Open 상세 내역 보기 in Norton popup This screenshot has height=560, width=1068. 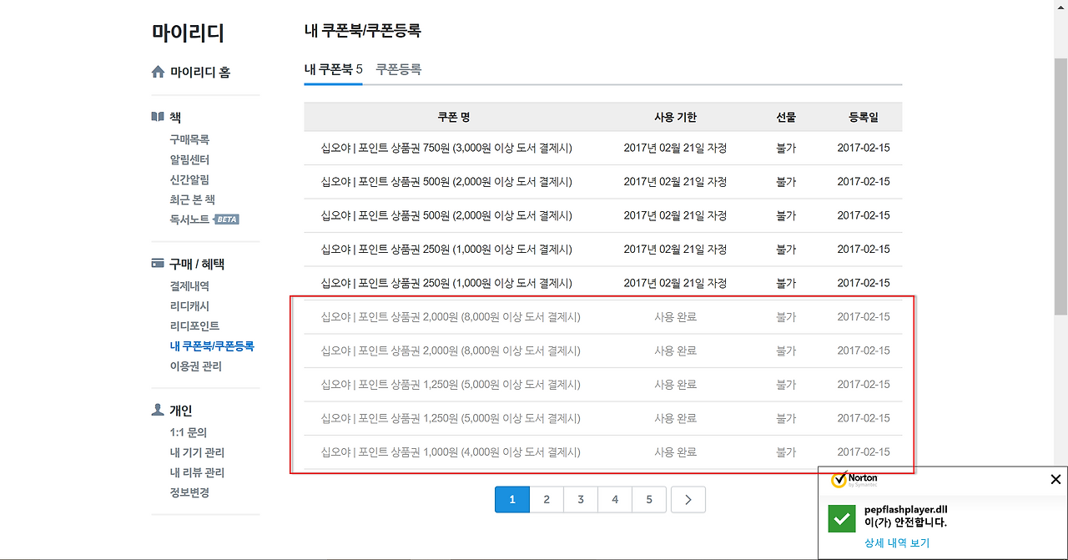898,541
